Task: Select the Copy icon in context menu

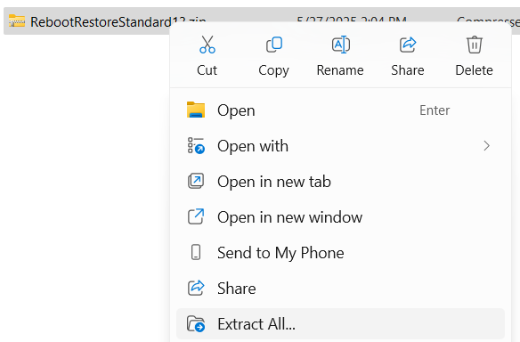Action: click(x=274, y=45)
